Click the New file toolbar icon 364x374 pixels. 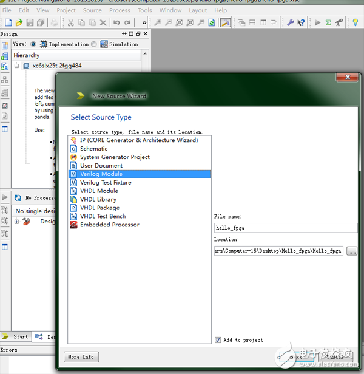(8, 22)
